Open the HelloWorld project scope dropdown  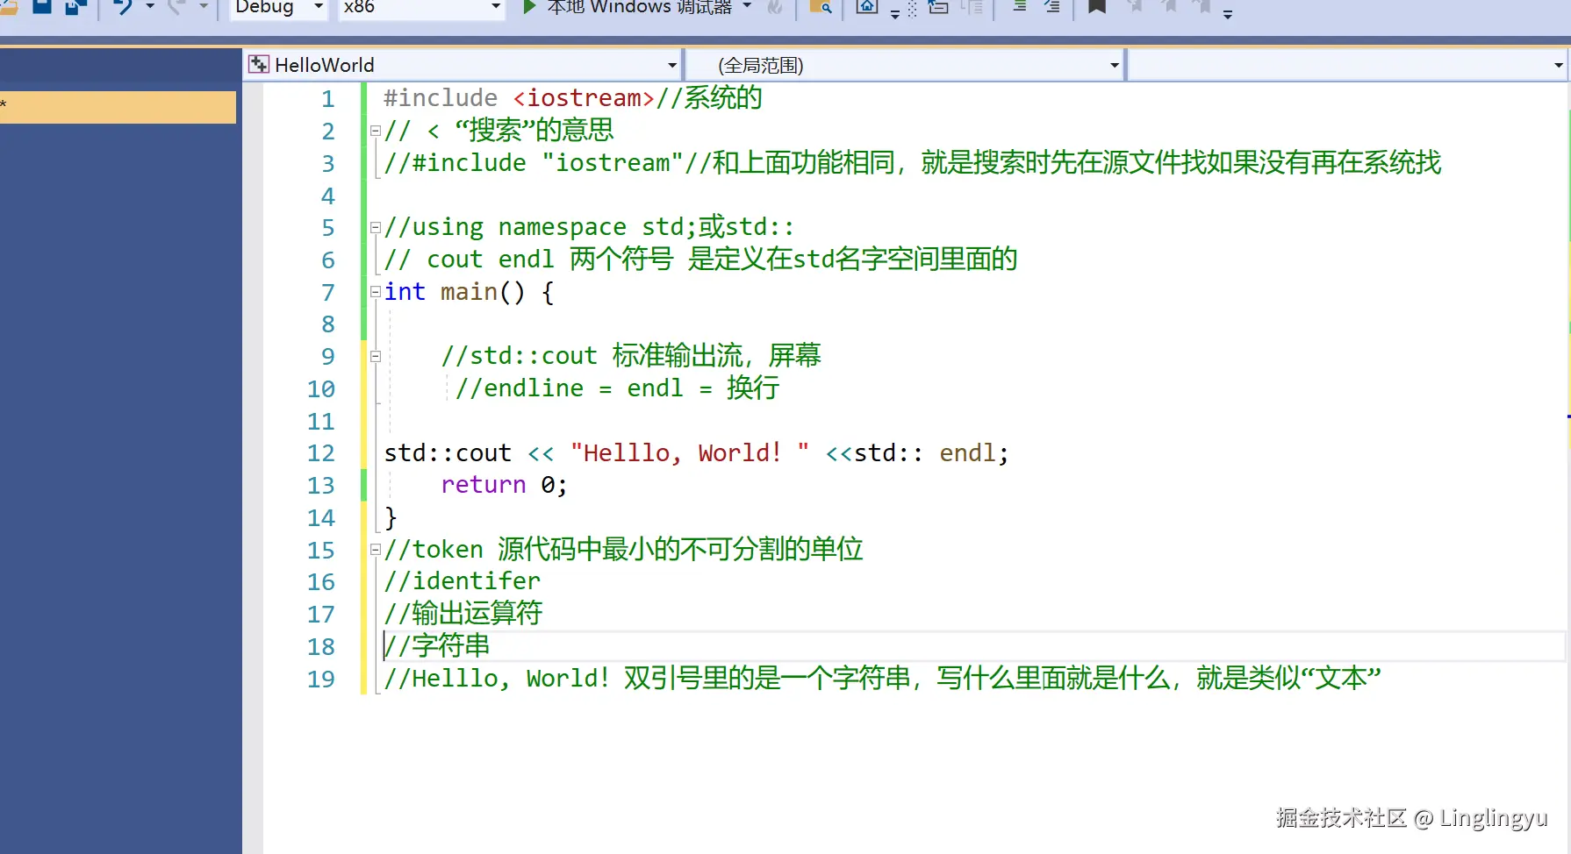pos(671,65)
